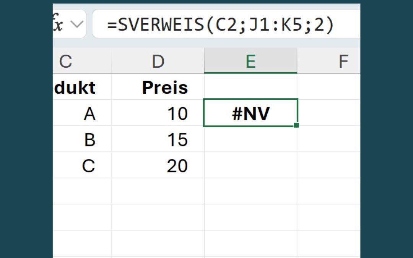Viewport: 413px width, 258px height.
Task: Select the cell containing product B
Action: pos(82,139)
